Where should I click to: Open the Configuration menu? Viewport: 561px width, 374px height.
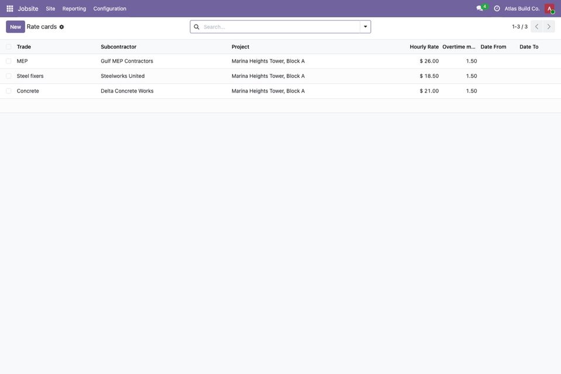pyautogui.click(x=110, y=9)
